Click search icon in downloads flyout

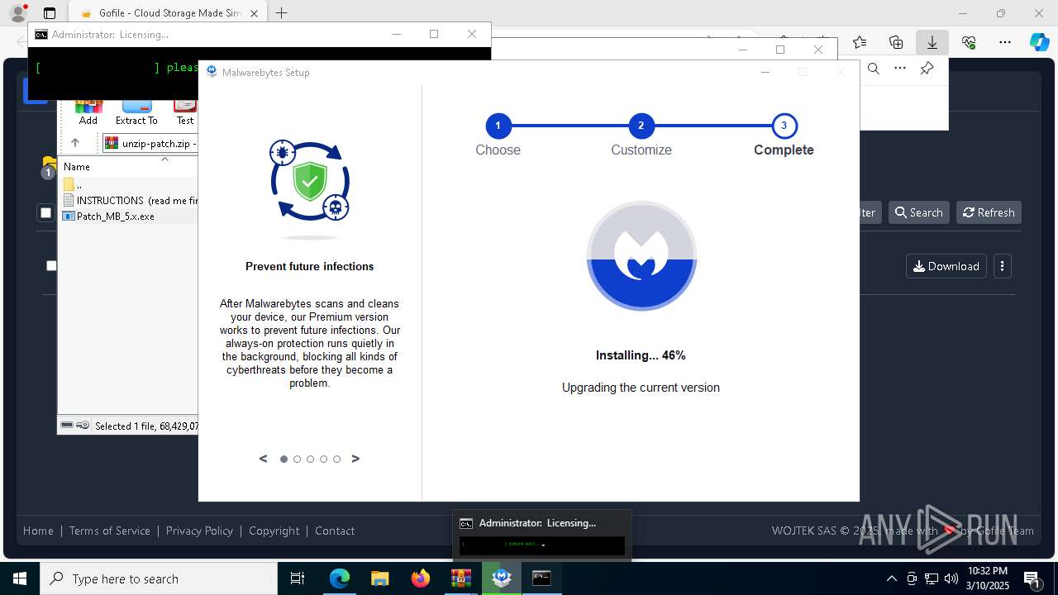coord(874,69)
